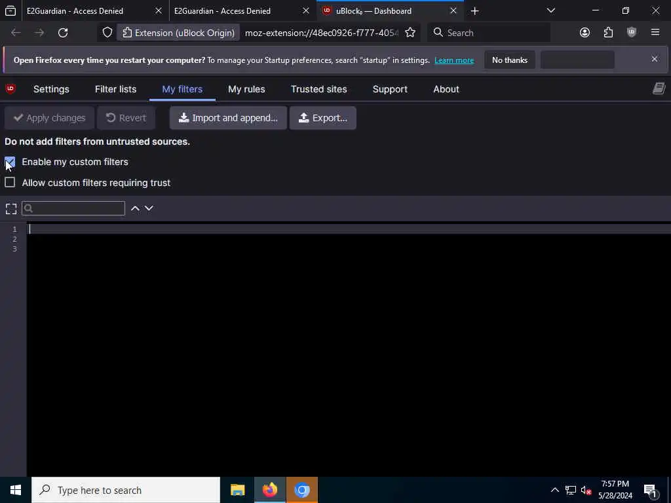This screenshot has height=503, width=671.
Task: Click the Export button
Action: coord(322,118)
